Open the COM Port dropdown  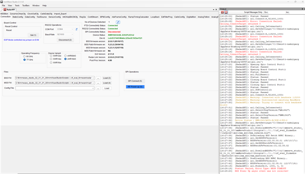[72, 29]
